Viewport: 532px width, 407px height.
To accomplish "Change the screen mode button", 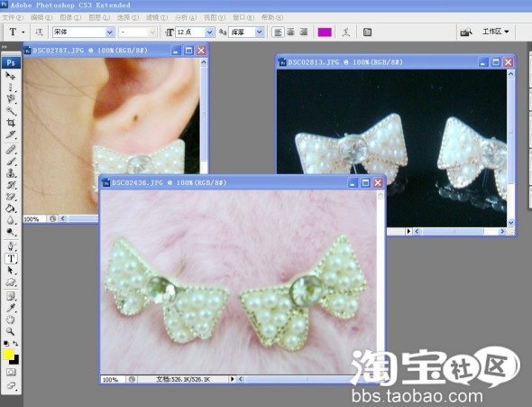I will point(11,385).
